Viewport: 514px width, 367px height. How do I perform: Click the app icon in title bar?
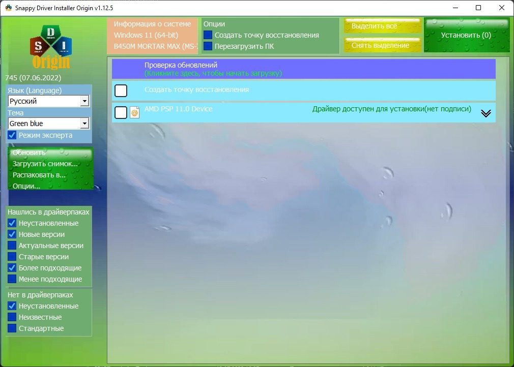click(x=8, y=8)
